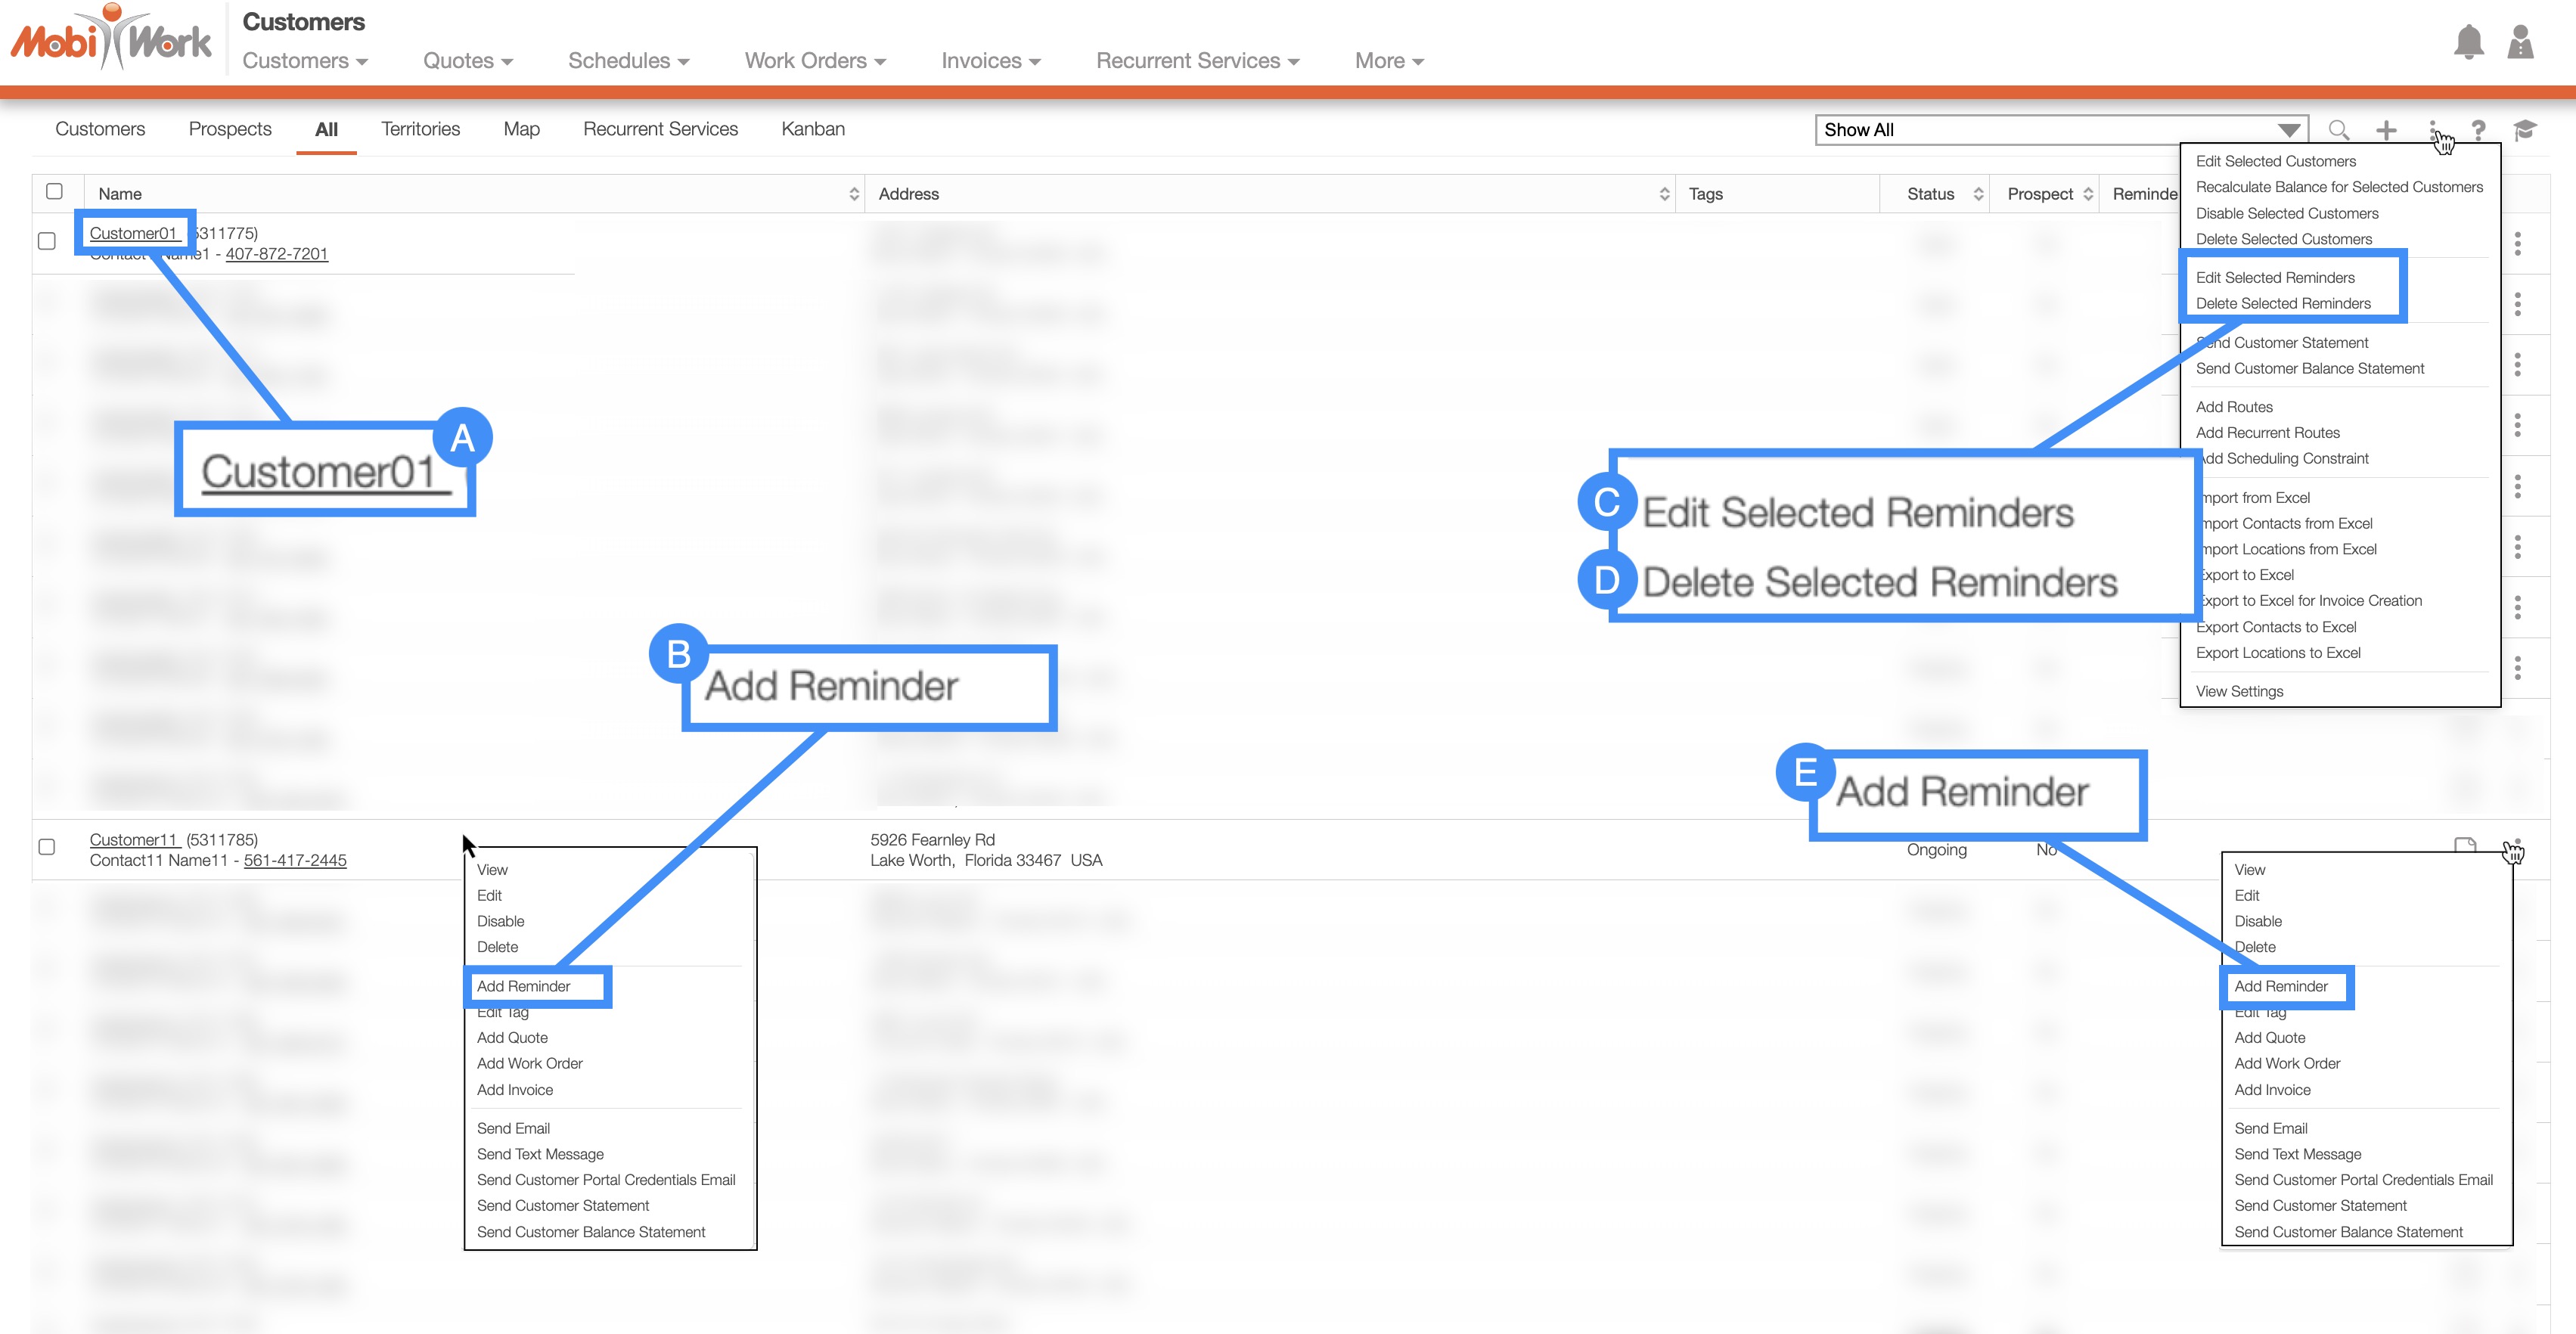The width and height of the screenshot is (2576, 1334).
Task: Click the search magnifier icon
Action: (x=2338, y=130)
